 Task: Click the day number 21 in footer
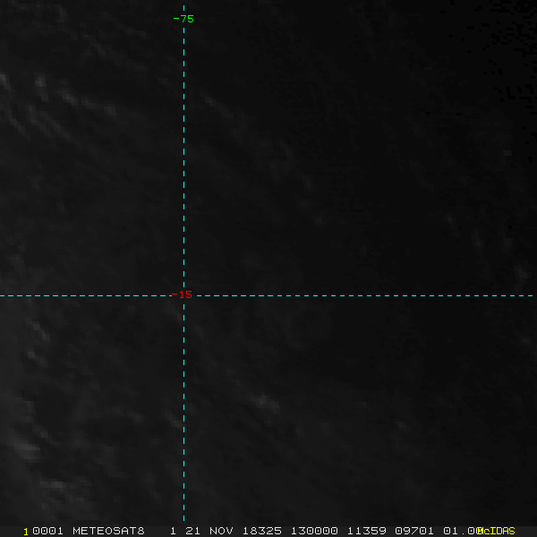(192, 531)
